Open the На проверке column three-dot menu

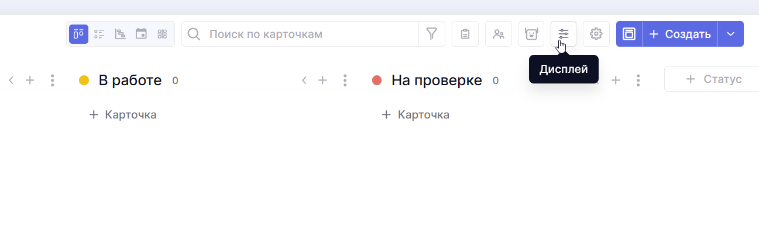(638, 81)
